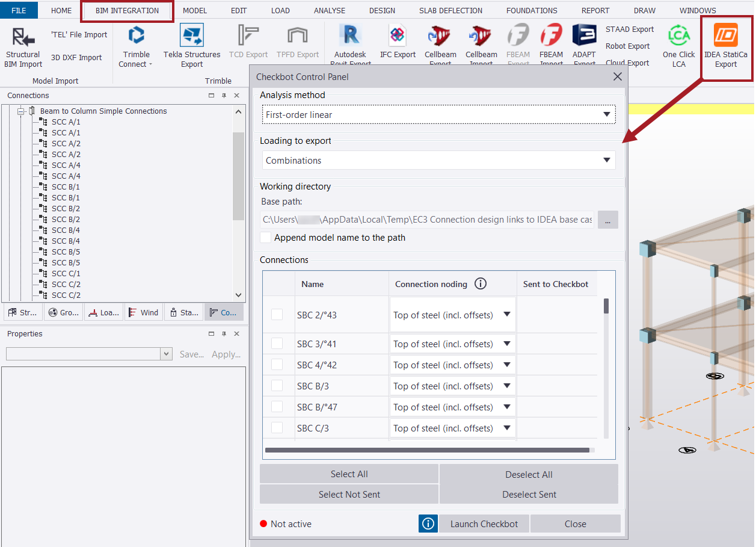This screenshot has height=547, width=756.
Task: Open the Analysis method dropdown
Action: coord(606,114)
